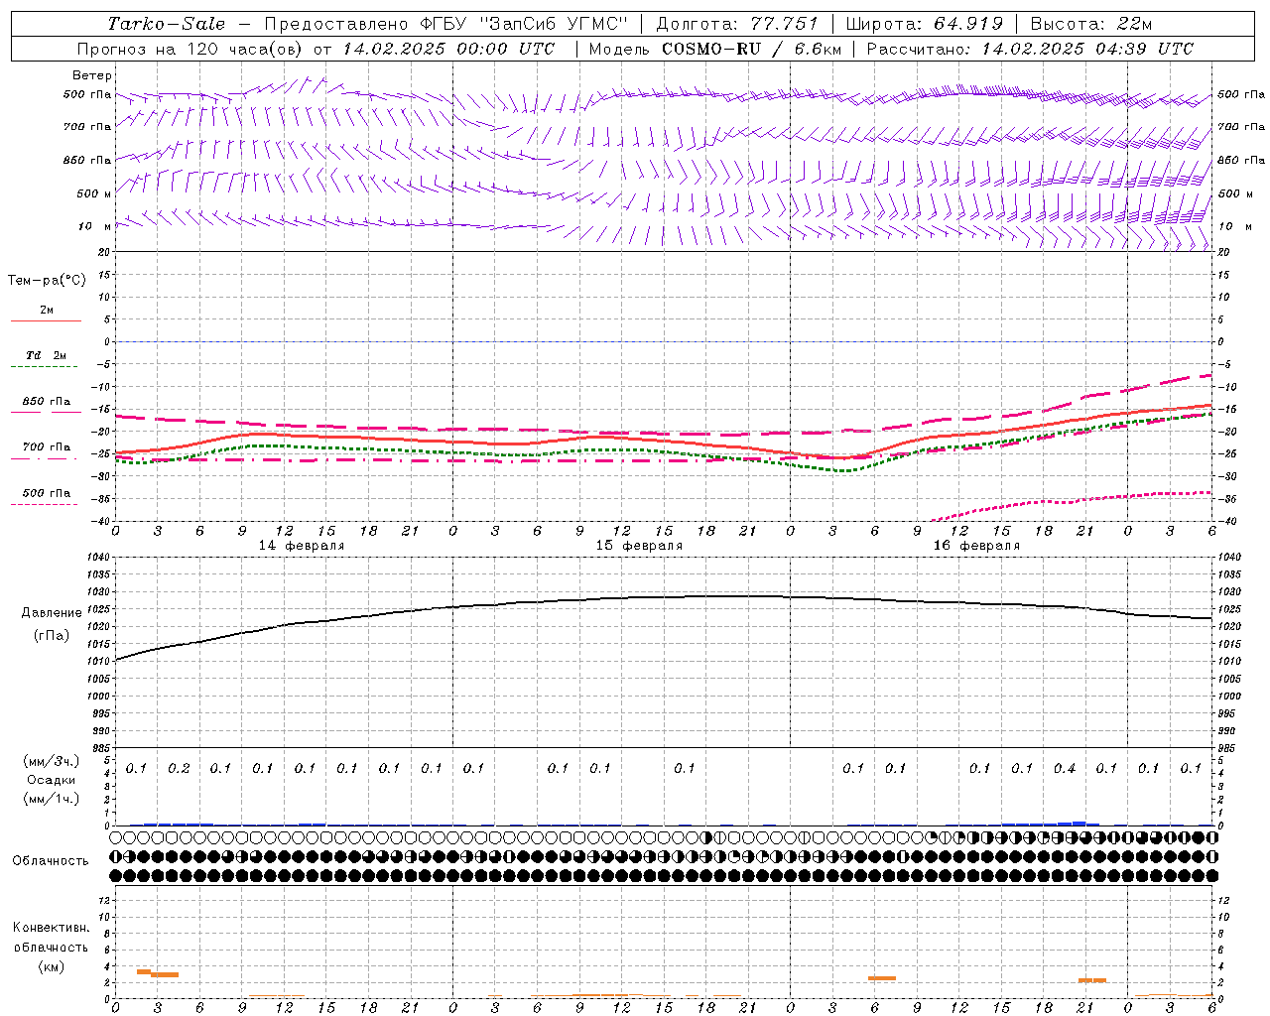1270x1016 pixels.
Task: Click the 0.2 precipitation amount value
Action: (179, 768)
